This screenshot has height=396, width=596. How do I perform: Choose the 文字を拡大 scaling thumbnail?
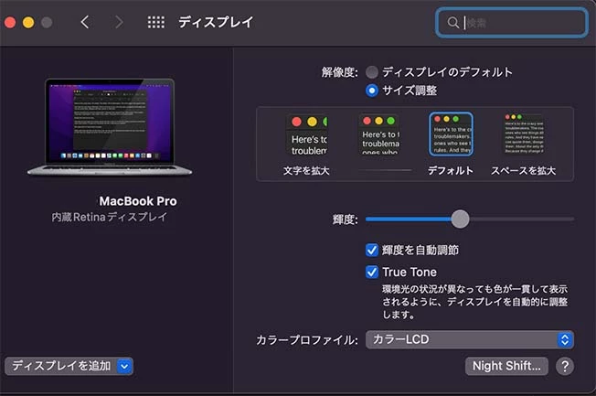(x=306, y=135)
